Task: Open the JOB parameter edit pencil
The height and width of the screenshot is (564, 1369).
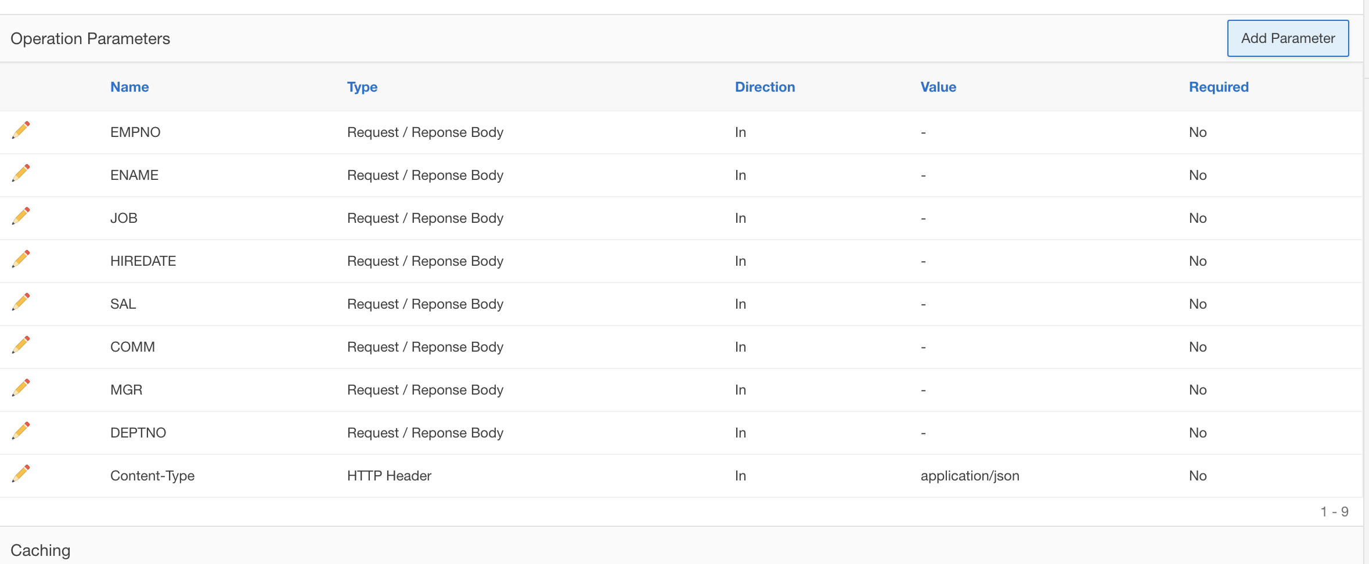Action: coord(21,216)
